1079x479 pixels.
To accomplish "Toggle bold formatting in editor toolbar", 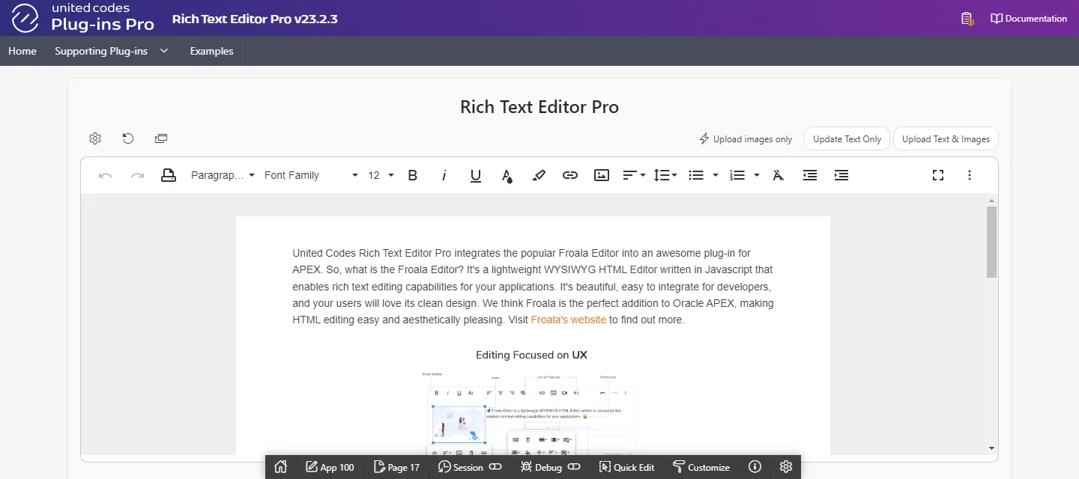I will tap(412, 175).
